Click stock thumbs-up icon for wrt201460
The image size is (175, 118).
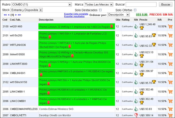[x=136, y=26]
